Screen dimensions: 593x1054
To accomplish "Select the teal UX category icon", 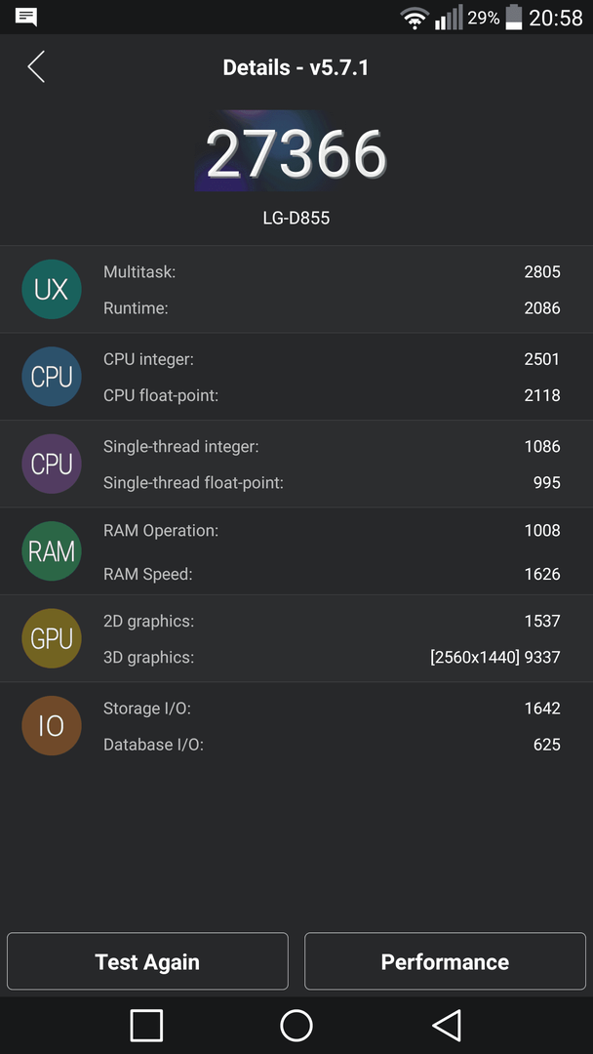I will pyautogui.click(x=52, y=289).
